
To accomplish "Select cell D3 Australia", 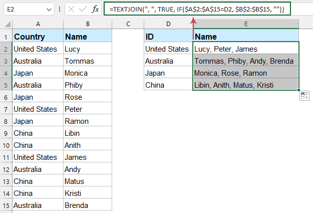I will 168,60.
